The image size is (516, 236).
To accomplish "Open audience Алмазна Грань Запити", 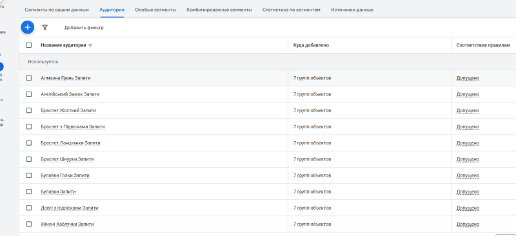I will click(x=66, y=78).
